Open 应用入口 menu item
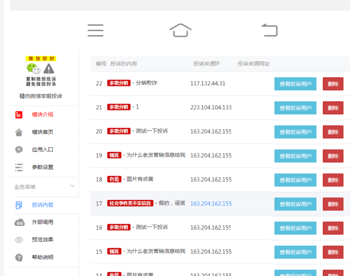354x276 pixels. (x=42, y=150)
